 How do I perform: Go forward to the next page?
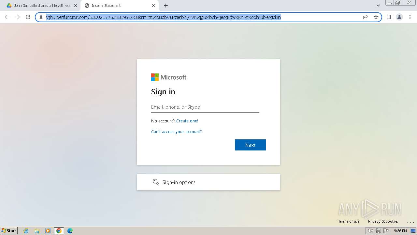(x=18, y=17)
